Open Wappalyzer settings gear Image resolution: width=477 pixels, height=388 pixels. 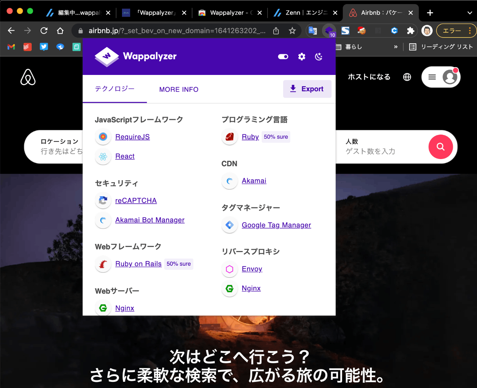tap(302, 57)
